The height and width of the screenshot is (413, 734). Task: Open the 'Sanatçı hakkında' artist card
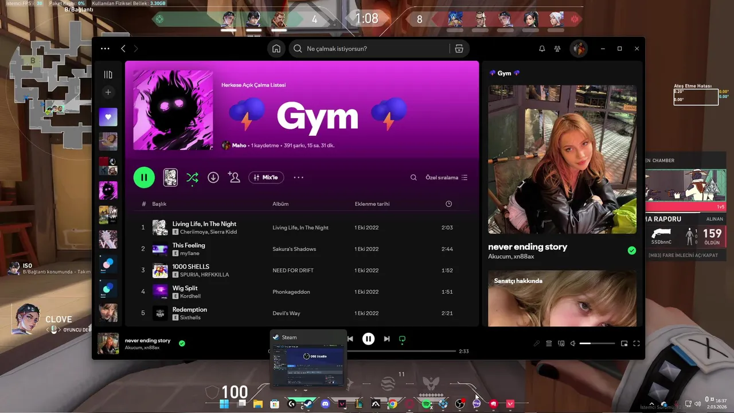point(562,298)
